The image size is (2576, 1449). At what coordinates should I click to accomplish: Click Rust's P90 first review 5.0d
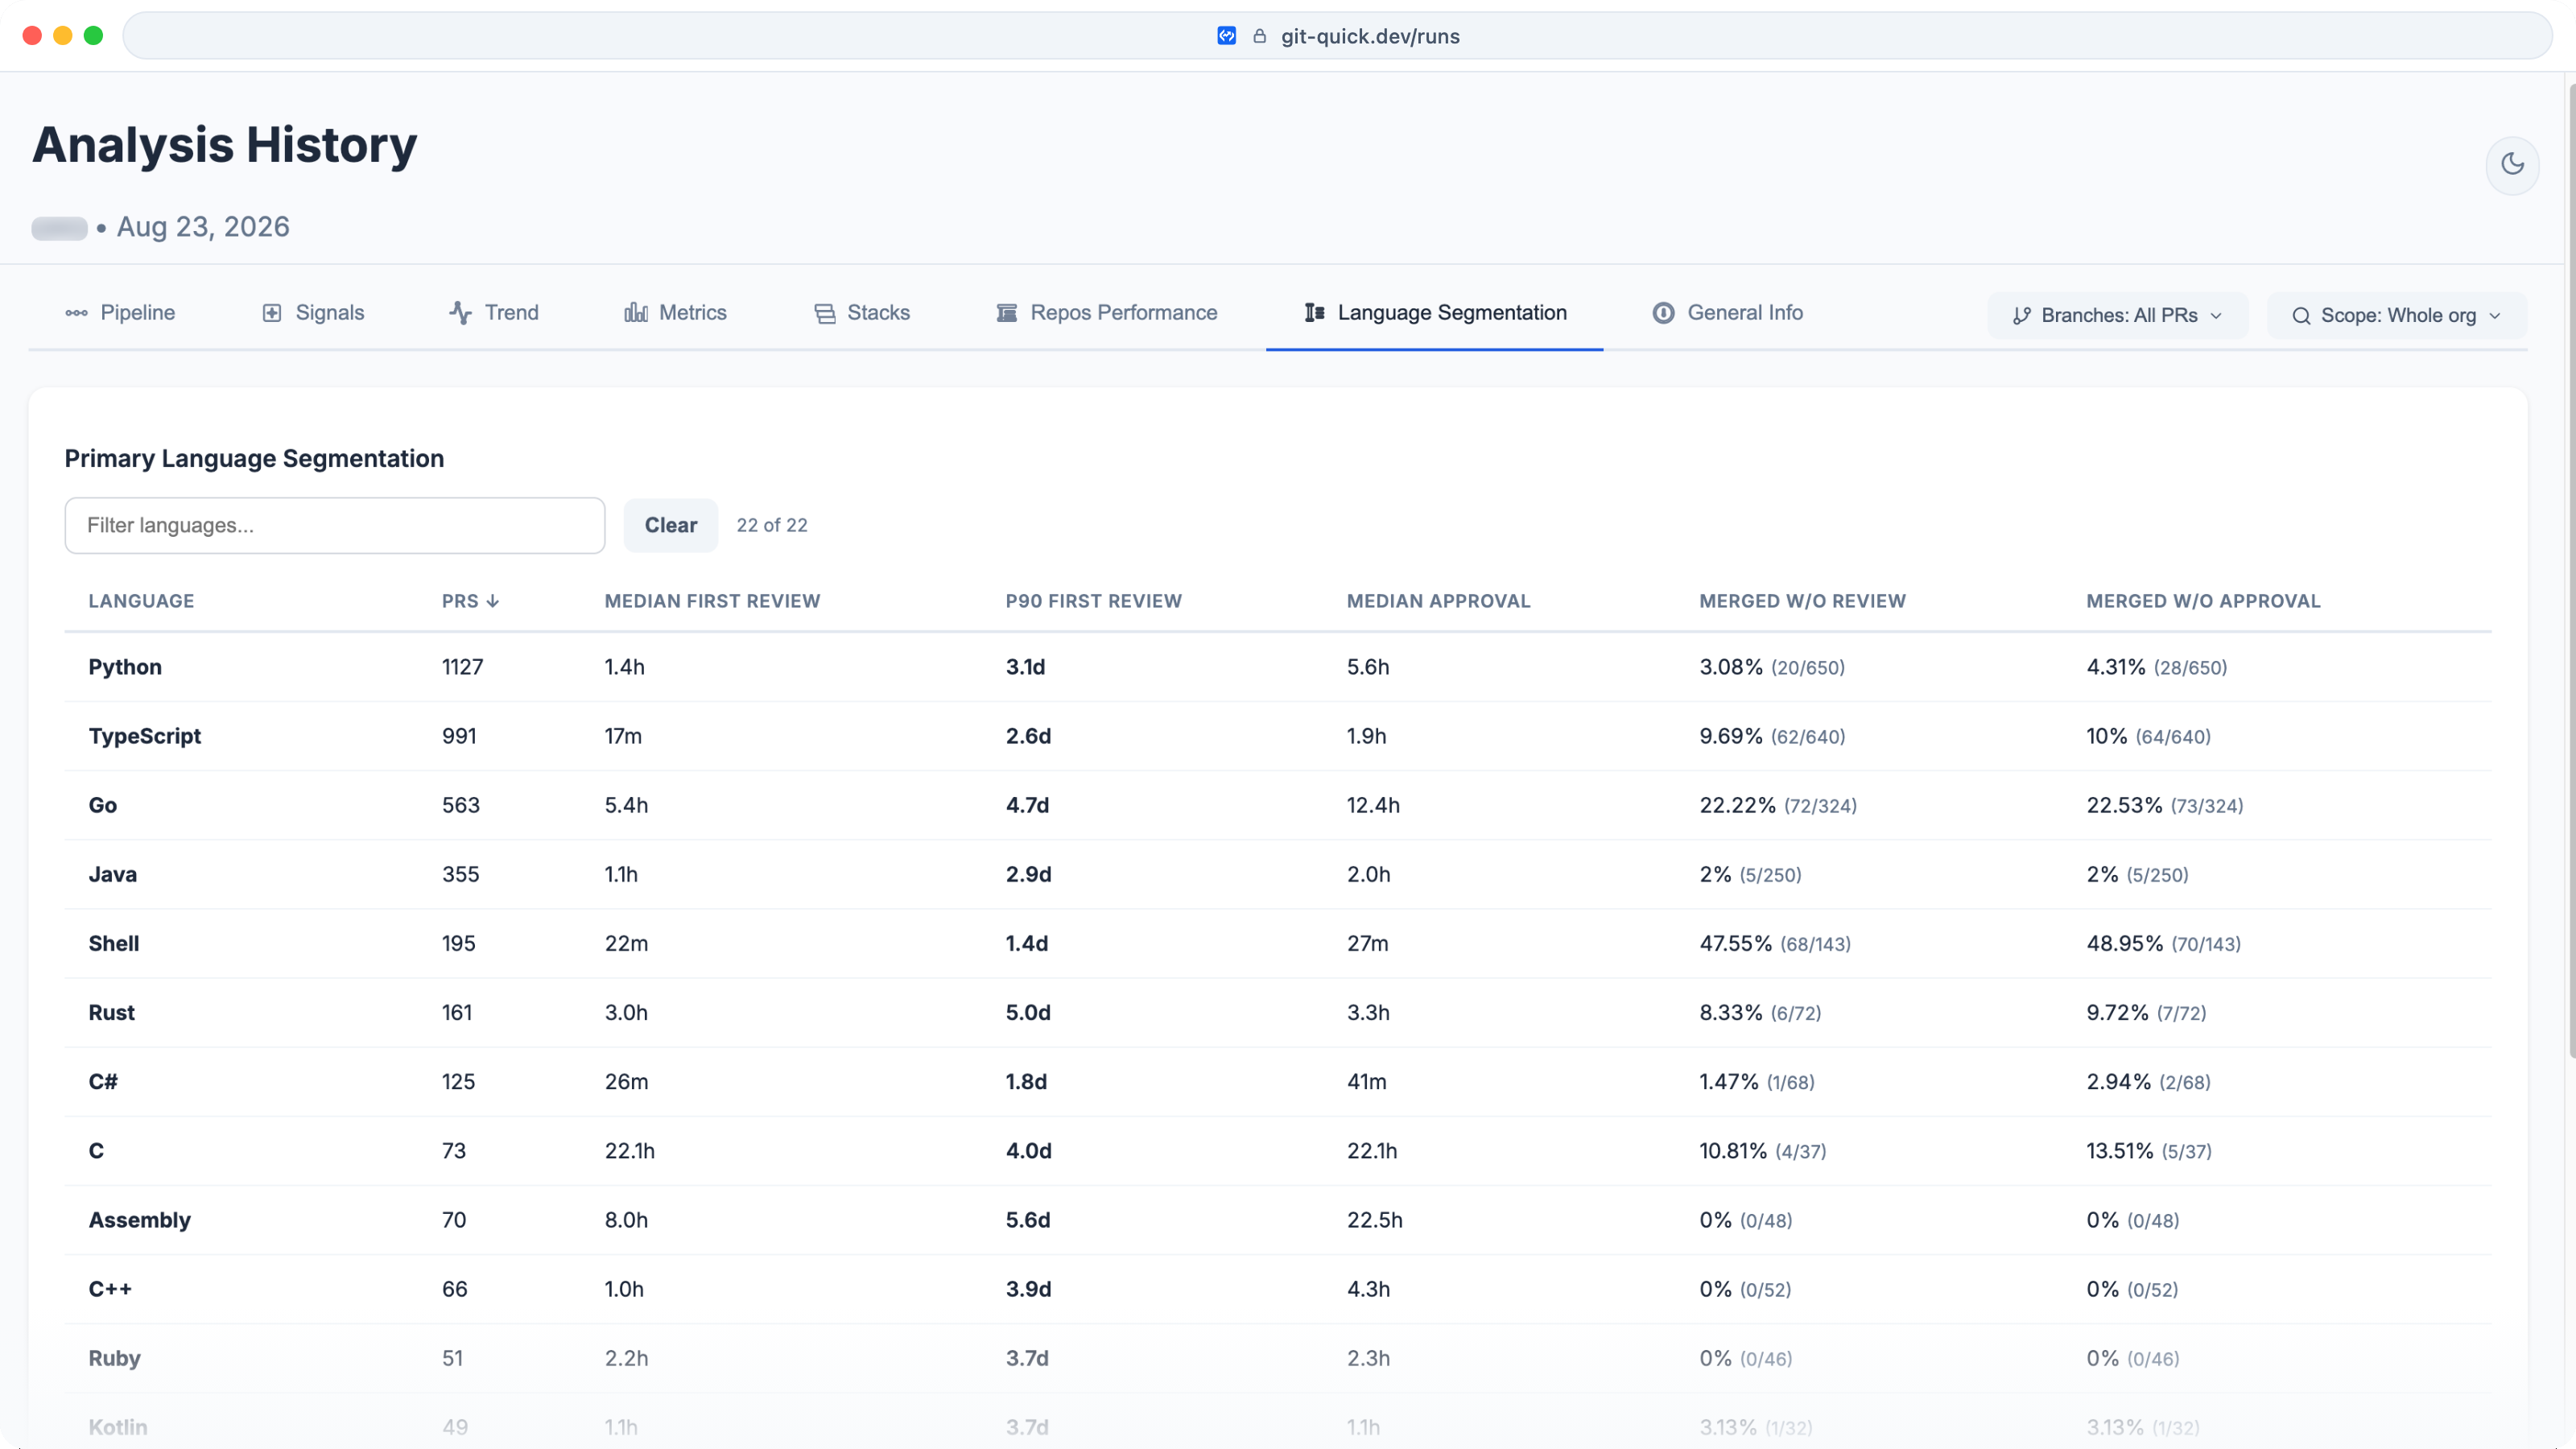pos(1028,1012)
